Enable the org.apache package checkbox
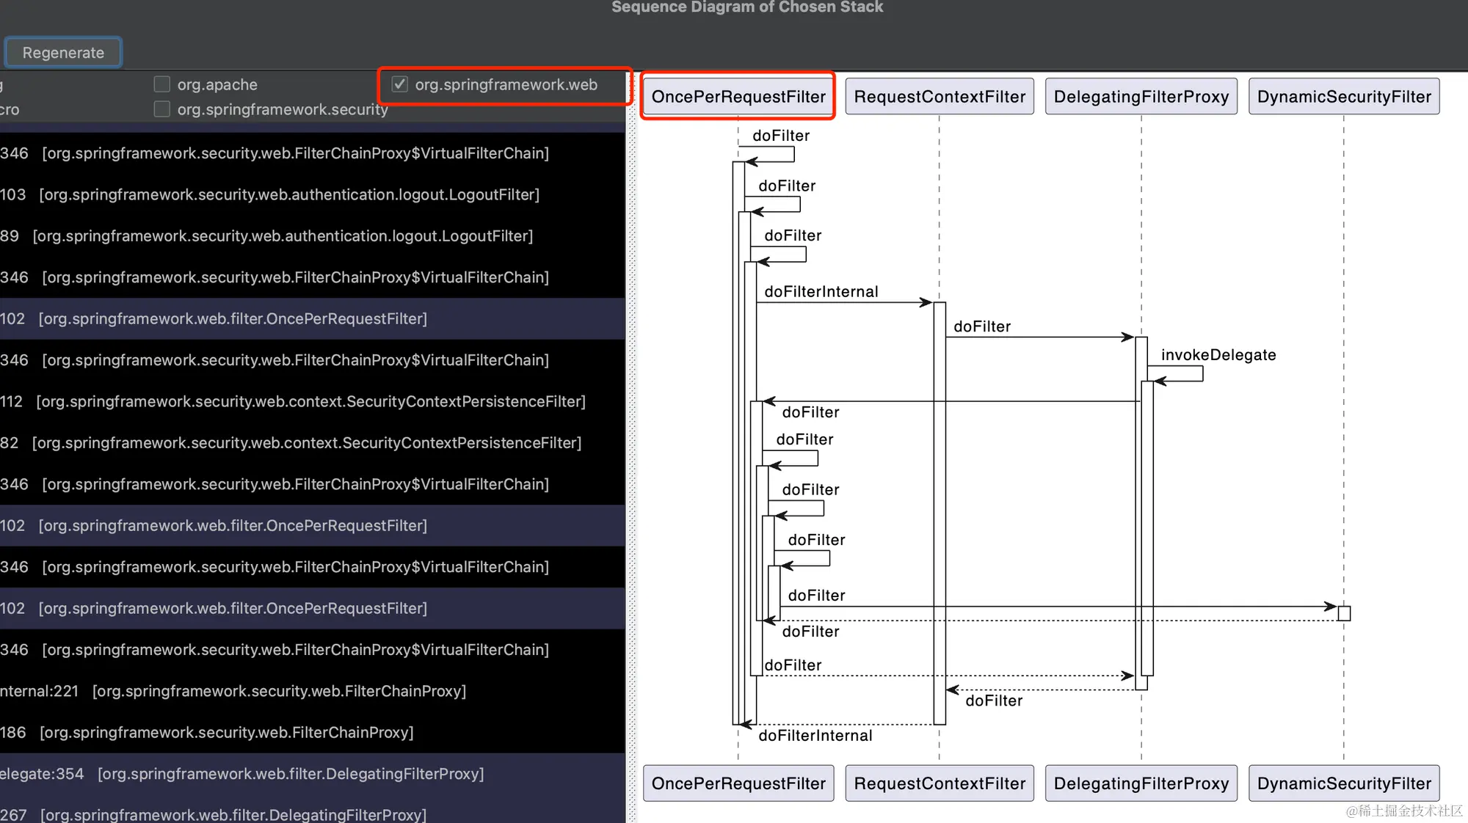The image size is (1468, 823). click(162, 84)
